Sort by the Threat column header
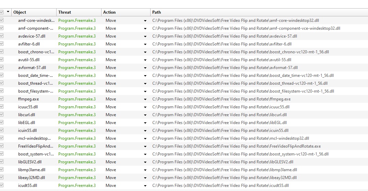The height and width of the screenshot is (191, 368). (x=79, y=12)
